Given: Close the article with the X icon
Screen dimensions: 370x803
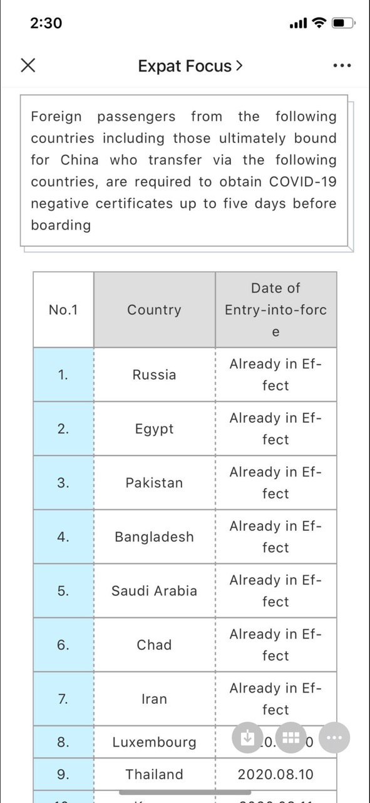Looking at the screenshot, I should click(x=28, y=65).
